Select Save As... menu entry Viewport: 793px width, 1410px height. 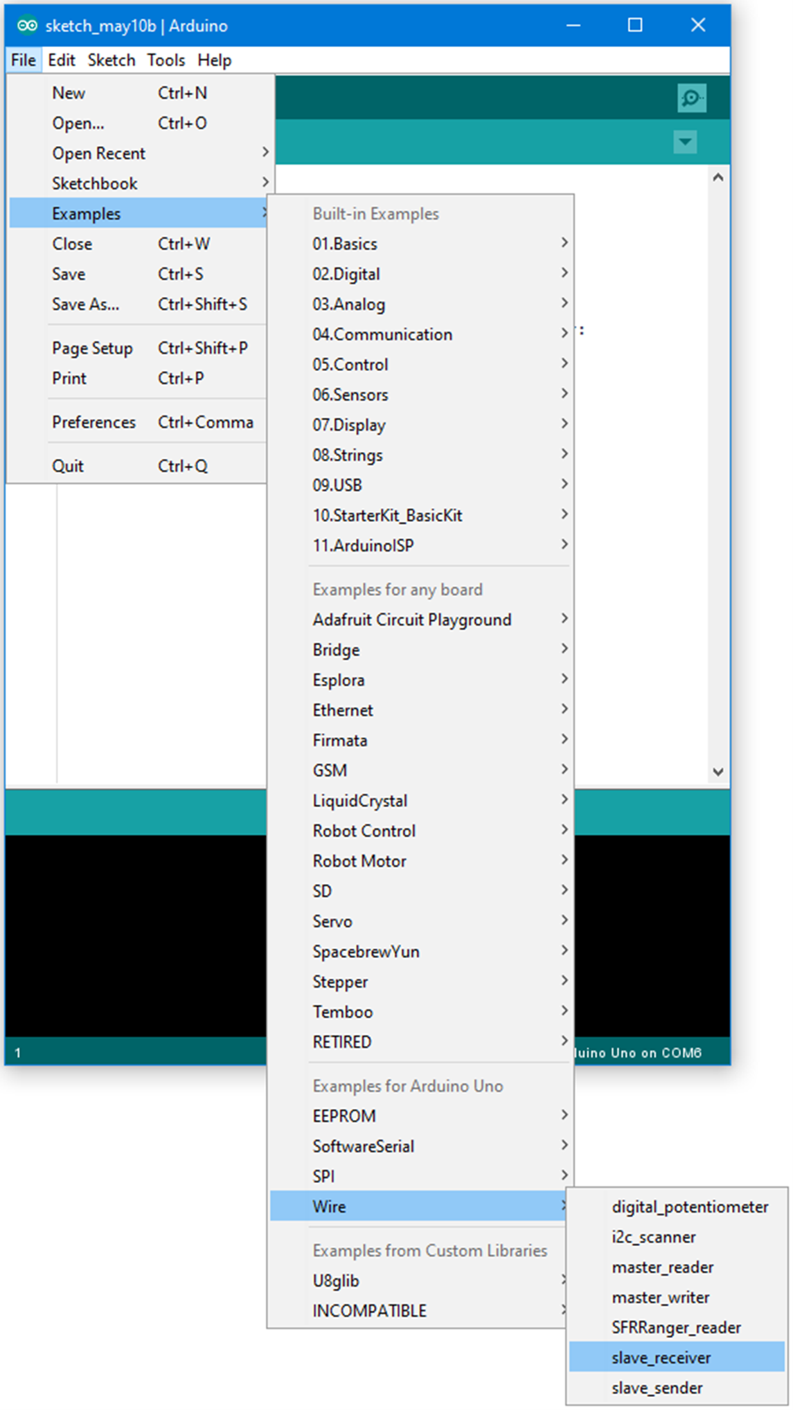(85, 304)
